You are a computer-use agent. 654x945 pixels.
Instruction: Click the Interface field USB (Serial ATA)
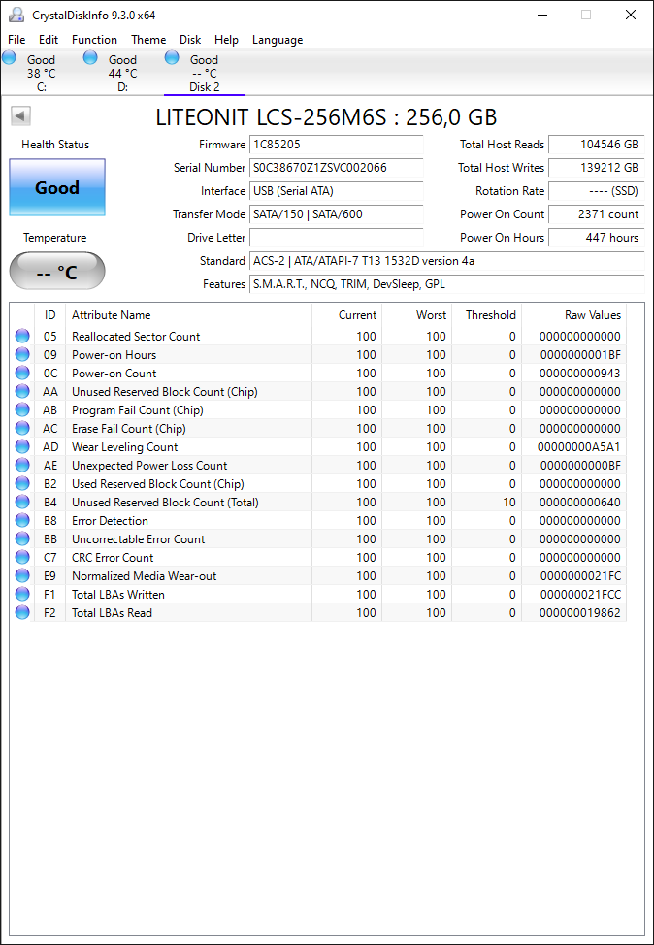[337, 191]
